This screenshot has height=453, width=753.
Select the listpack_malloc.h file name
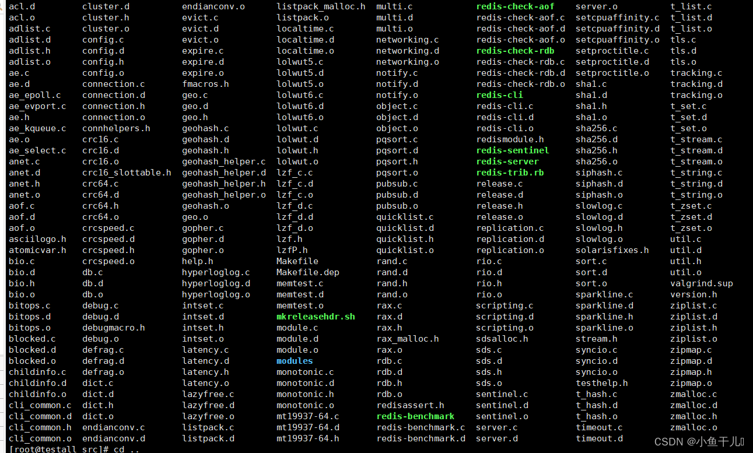pos(321,6)
